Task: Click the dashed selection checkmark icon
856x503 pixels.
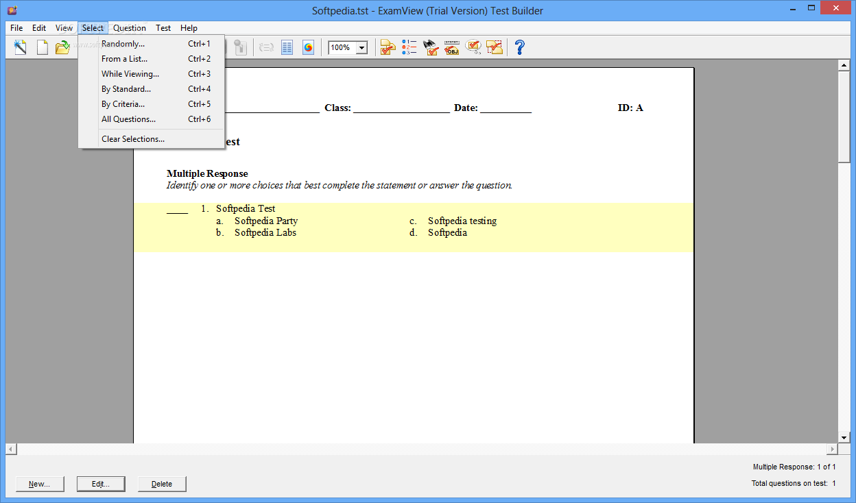Action: coord(495,47)
